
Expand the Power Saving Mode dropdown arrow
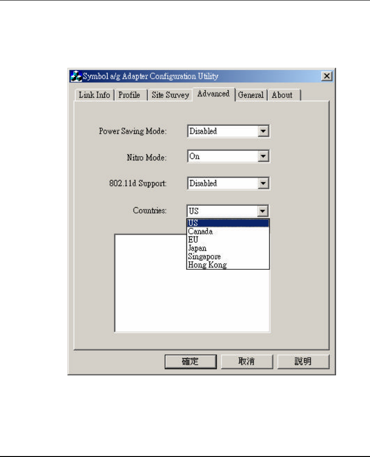pyautogui.click(x=263, y=131)
